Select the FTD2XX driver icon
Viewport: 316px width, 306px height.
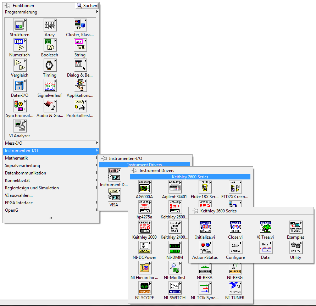click(235, 187)
